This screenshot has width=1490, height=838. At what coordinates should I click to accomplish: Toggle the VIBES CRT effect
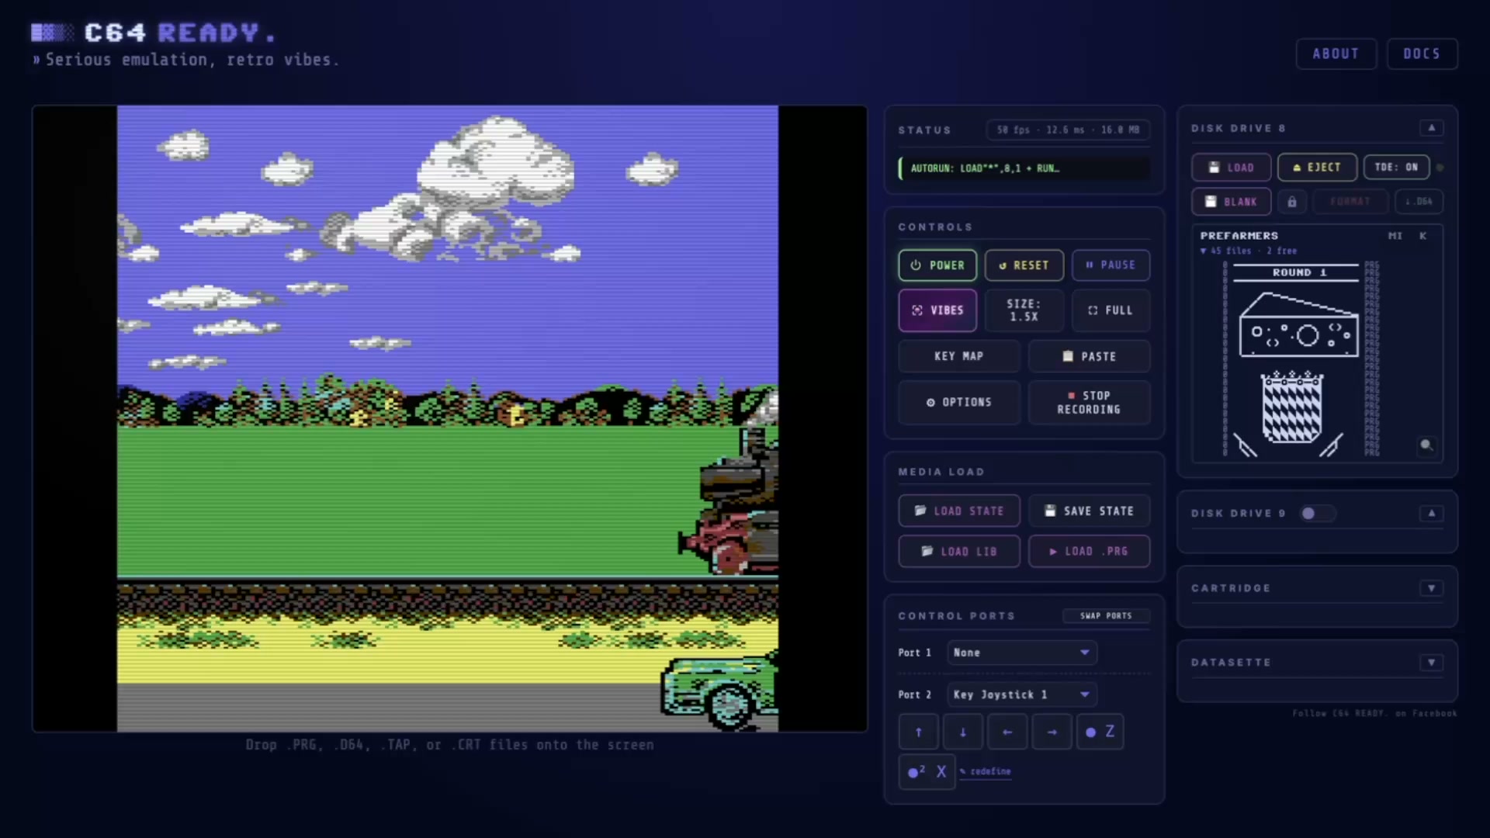click(937, 310)
